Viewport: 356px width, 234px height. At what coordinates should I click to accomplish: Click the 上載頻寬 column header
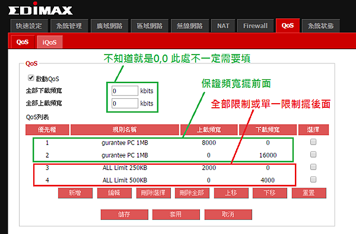(x=209, y=130)
